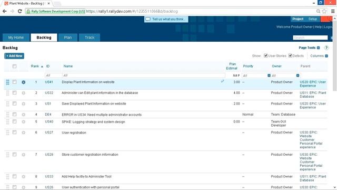
Task: Open help question mark icon
Action: [x=326, y=48]
